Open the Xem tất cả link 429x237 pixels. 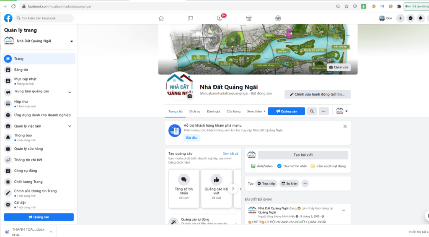[230, 154]
